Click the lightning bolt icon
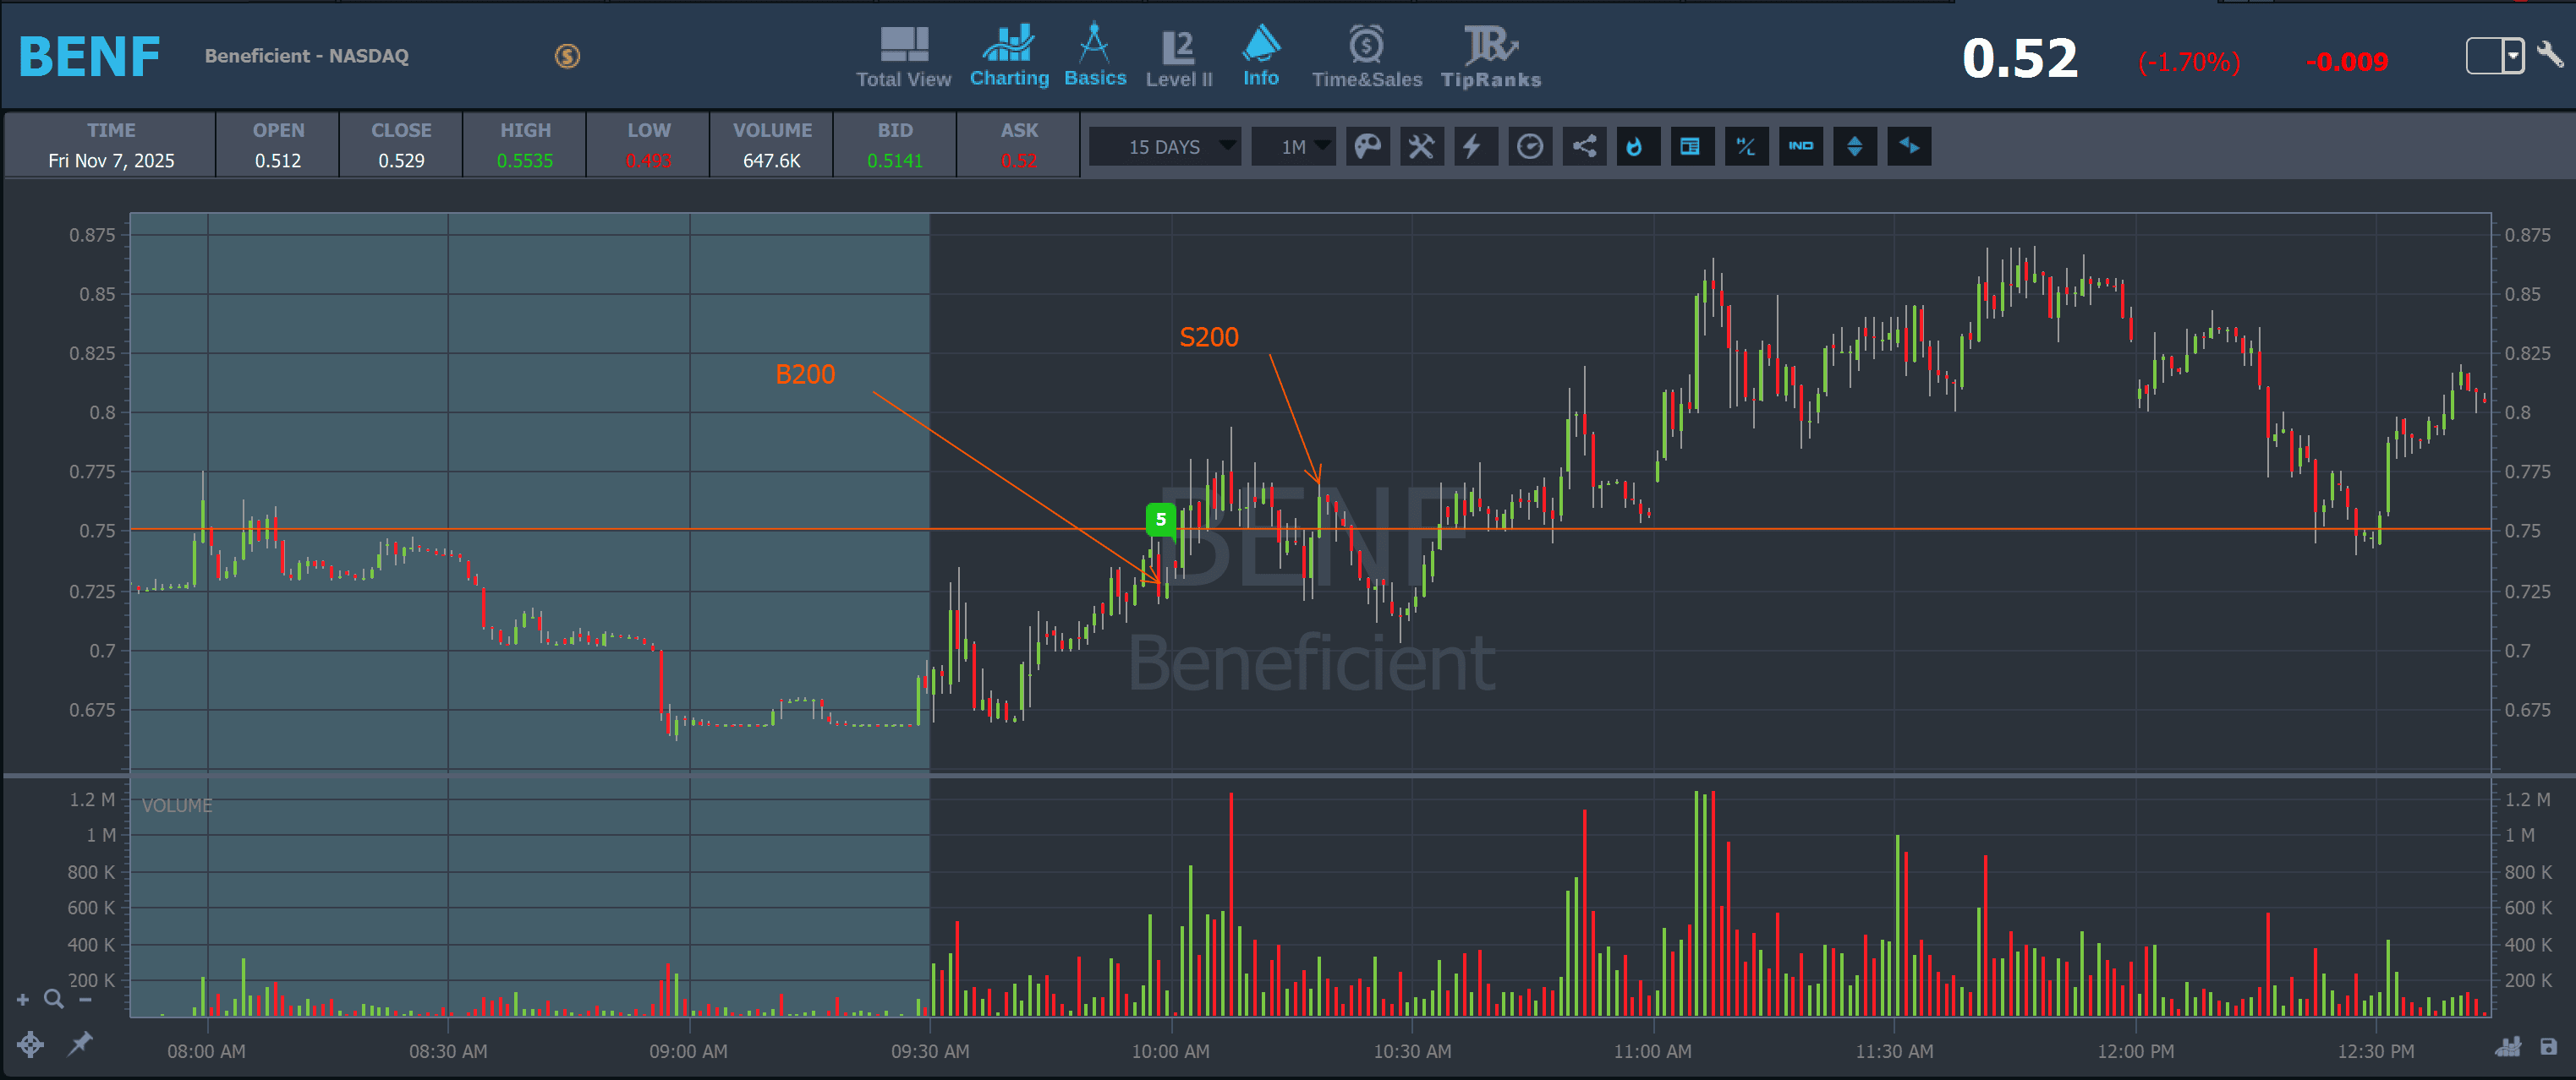 tap(1474, 147)
